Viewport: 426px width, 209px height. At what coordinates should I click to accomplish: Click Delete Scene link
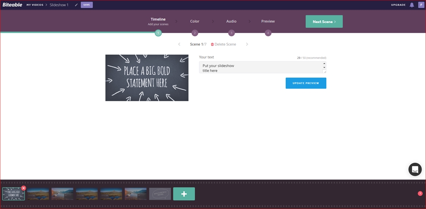(x=223, y=44)
